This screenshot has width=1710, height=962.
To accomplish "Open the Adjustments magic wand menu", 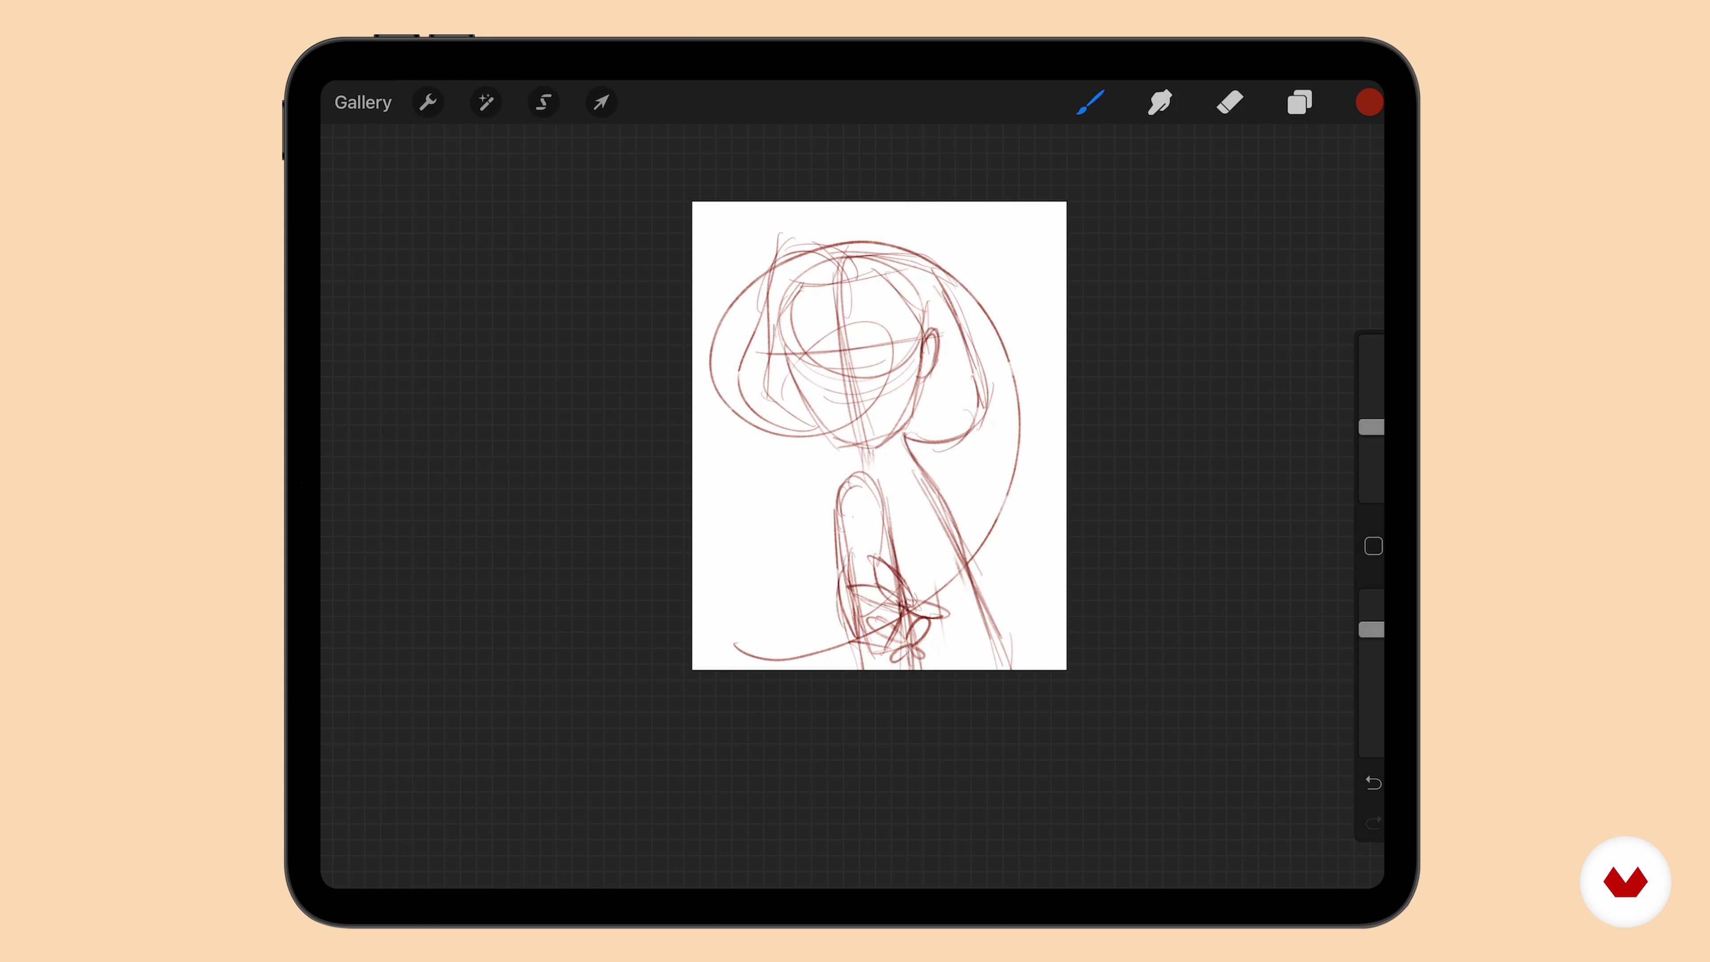I will coord(486,102).
